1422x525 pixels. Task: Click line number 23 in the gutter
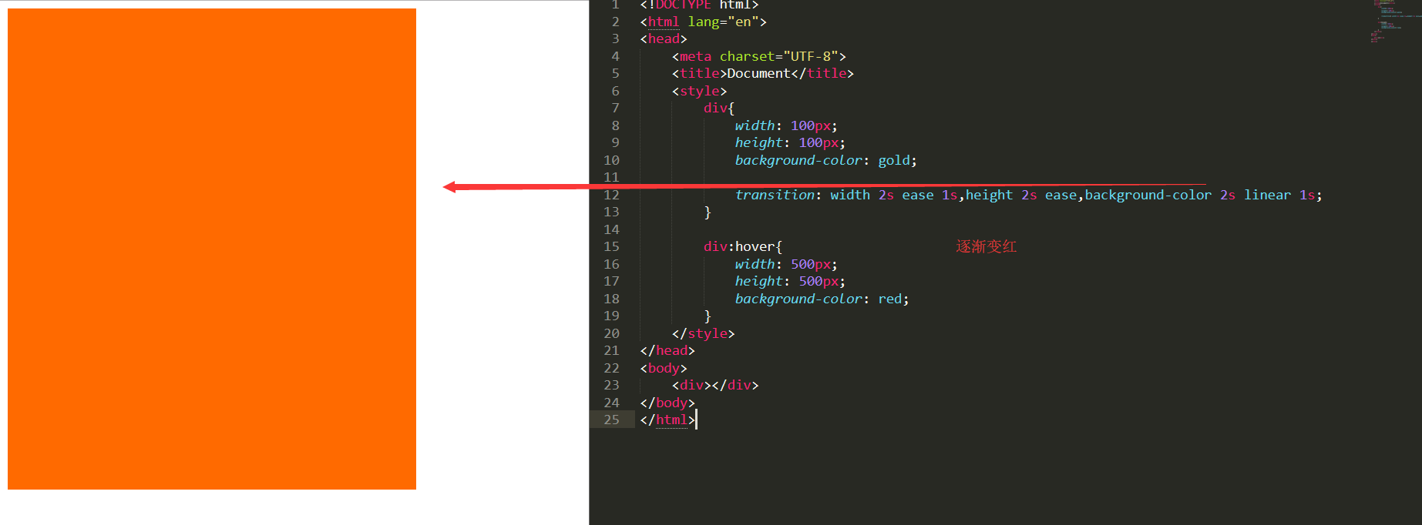point(611,385)
